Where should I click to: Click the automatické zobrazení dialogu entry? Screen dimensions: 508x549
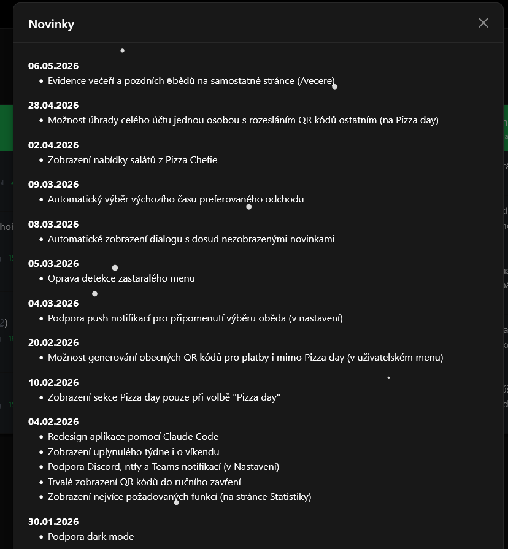click(191, 239)
